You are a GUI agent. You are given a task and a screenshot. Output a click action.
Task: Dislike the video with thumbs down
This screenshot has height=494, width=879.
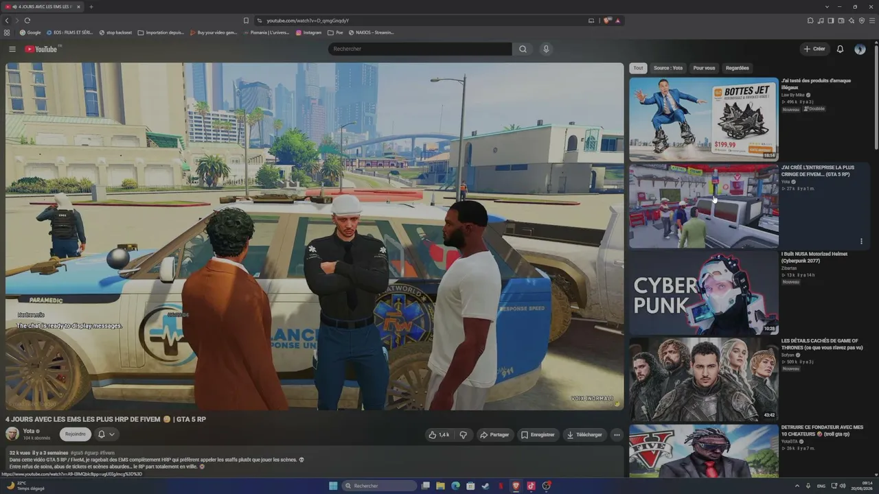[x=464, y=434]
